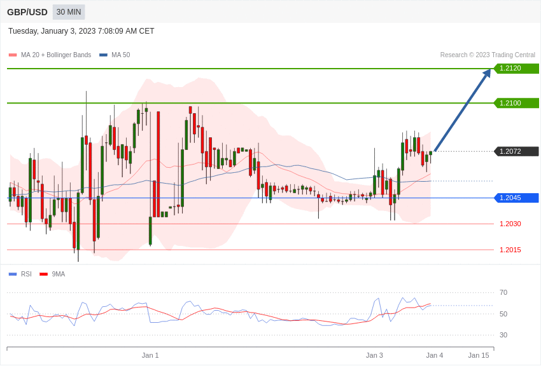
Task: Click the blue RSI legend swatch
Action: click(x=13, y=274)
